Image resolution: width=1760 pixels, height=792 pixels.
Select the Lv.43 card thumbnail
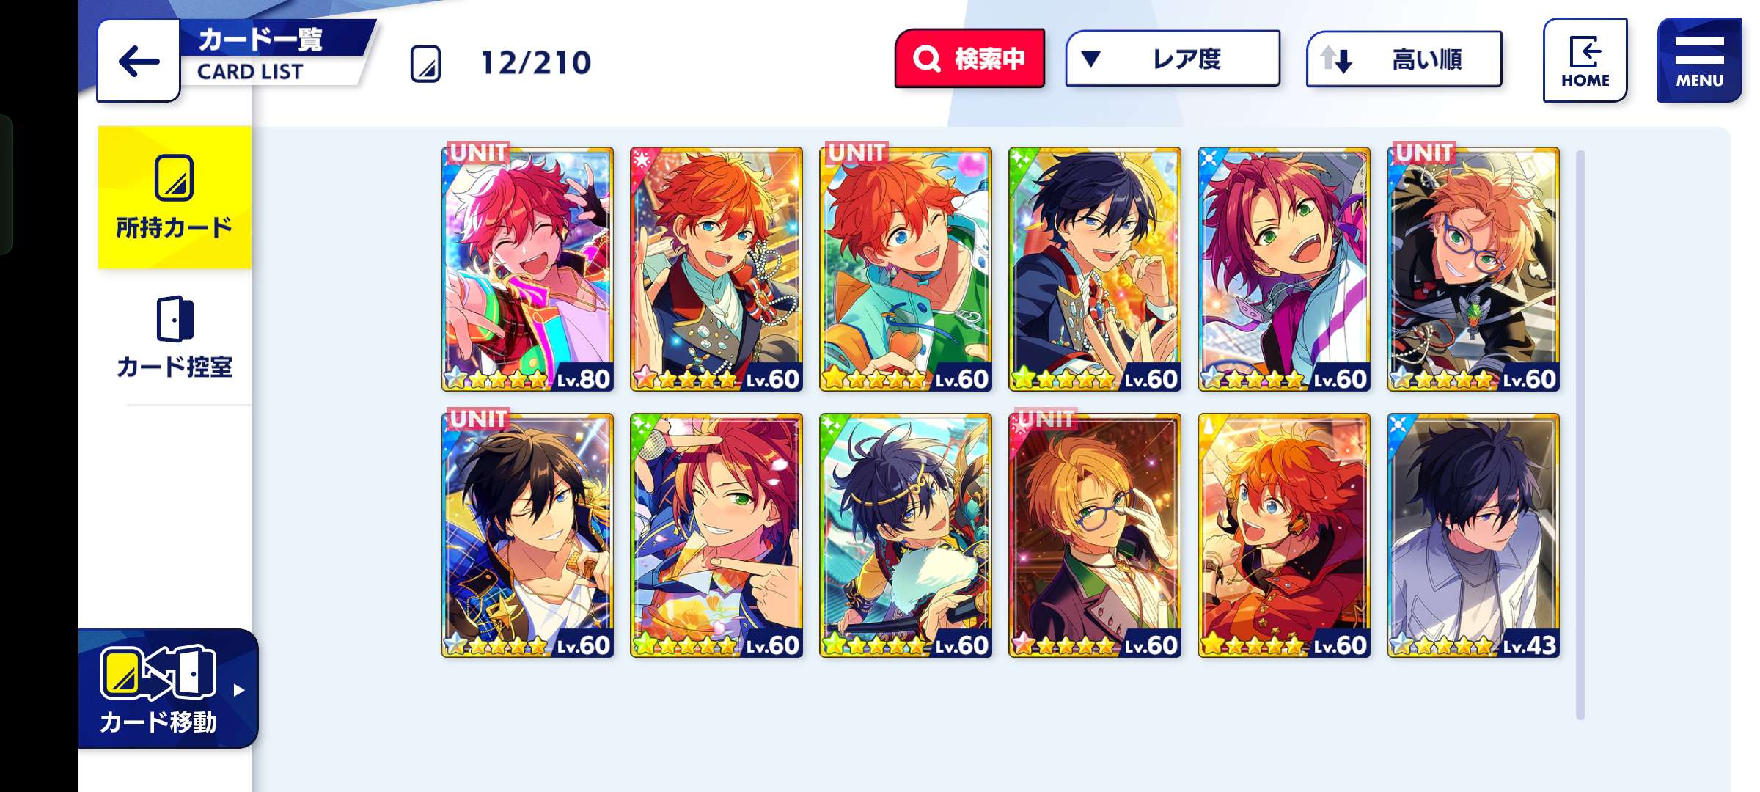[1473, 535]
